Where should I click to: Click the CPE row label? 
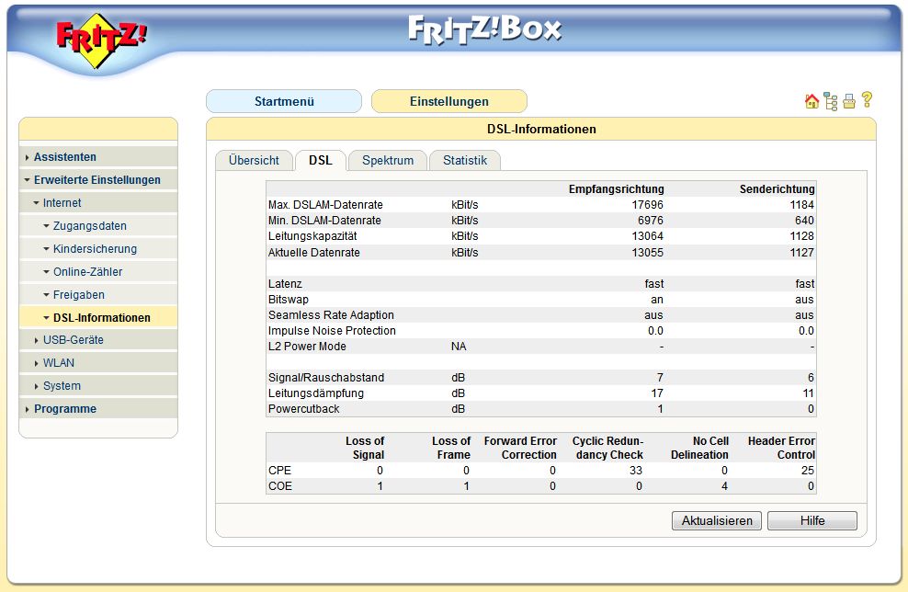coord(279,471)
